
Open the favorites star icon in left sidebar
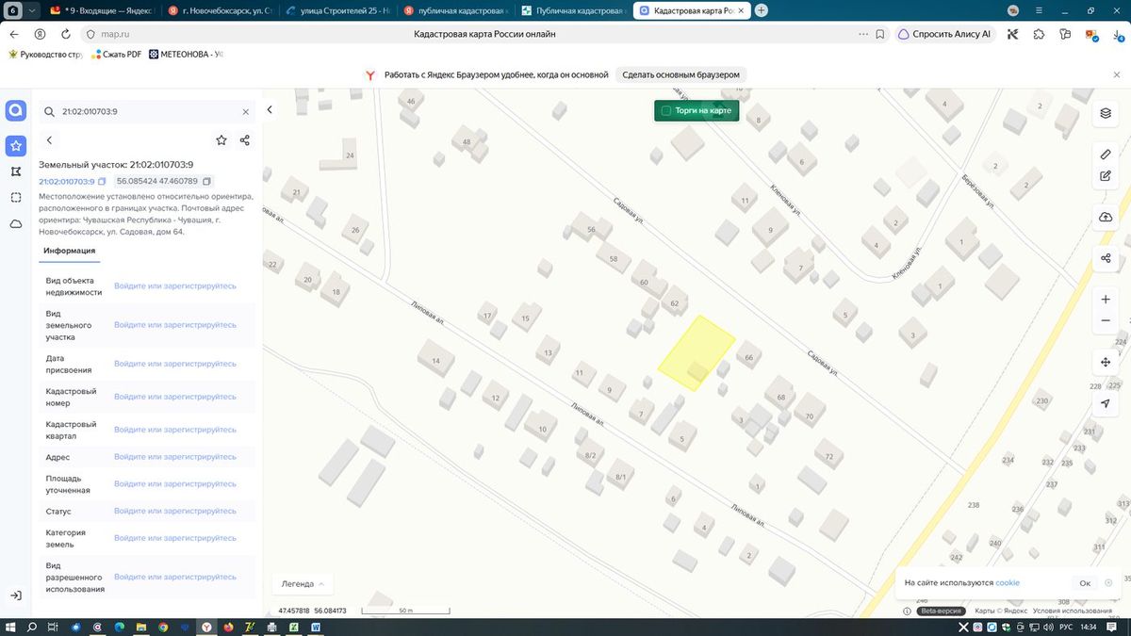[16, 145]
